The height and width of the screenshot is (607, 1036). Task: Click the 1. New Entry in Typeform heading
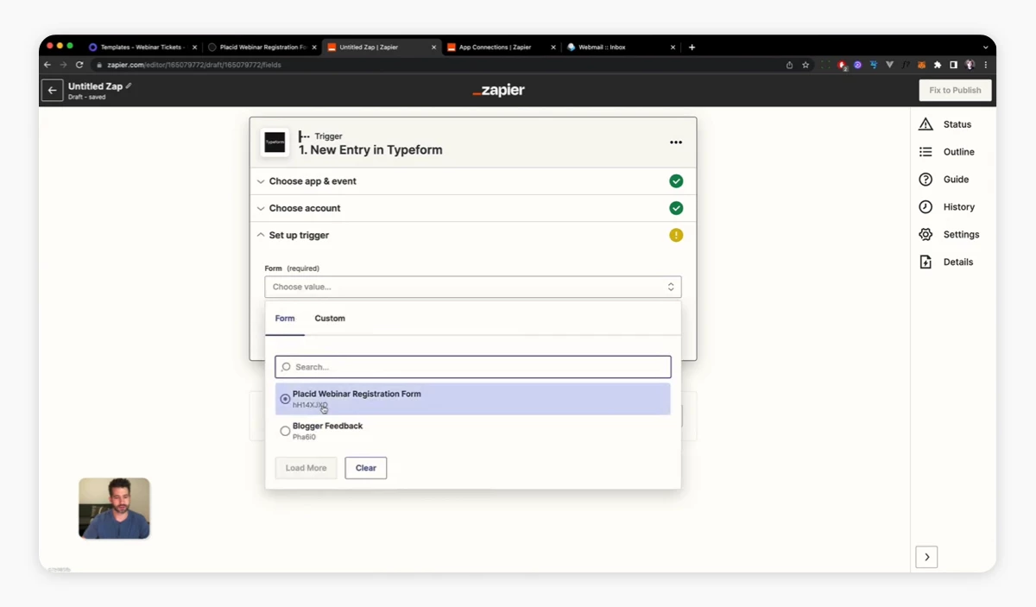pyautogui.click(x=370, y=149)
